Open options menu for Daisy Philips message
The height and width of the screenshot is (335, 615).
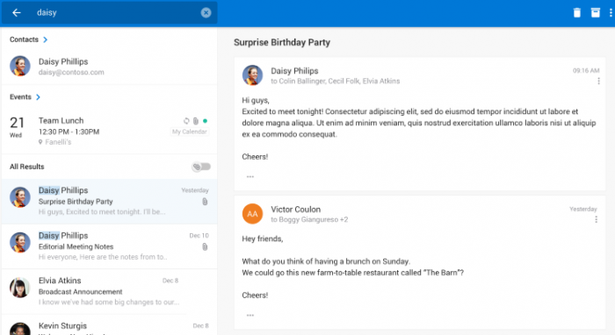pos(598,81)
